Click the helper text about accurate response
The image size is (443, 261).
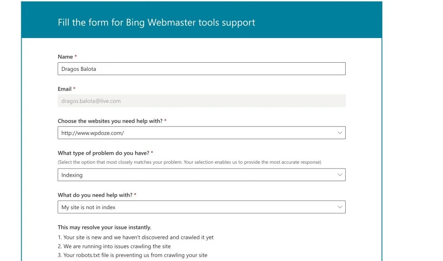click(x=189, y=162)
